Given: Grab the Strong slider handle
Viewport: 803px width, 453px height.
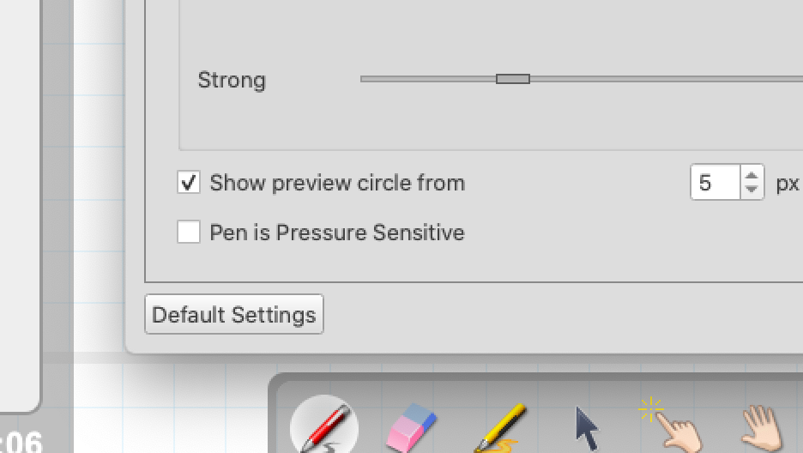Looking at the screenshot, I should (513, 79).
